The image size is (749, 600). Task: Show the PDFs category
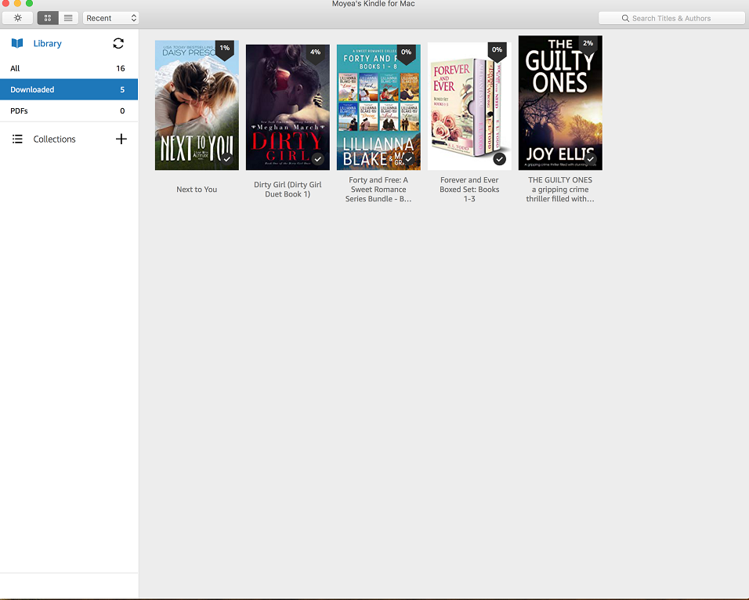(69, 111)
